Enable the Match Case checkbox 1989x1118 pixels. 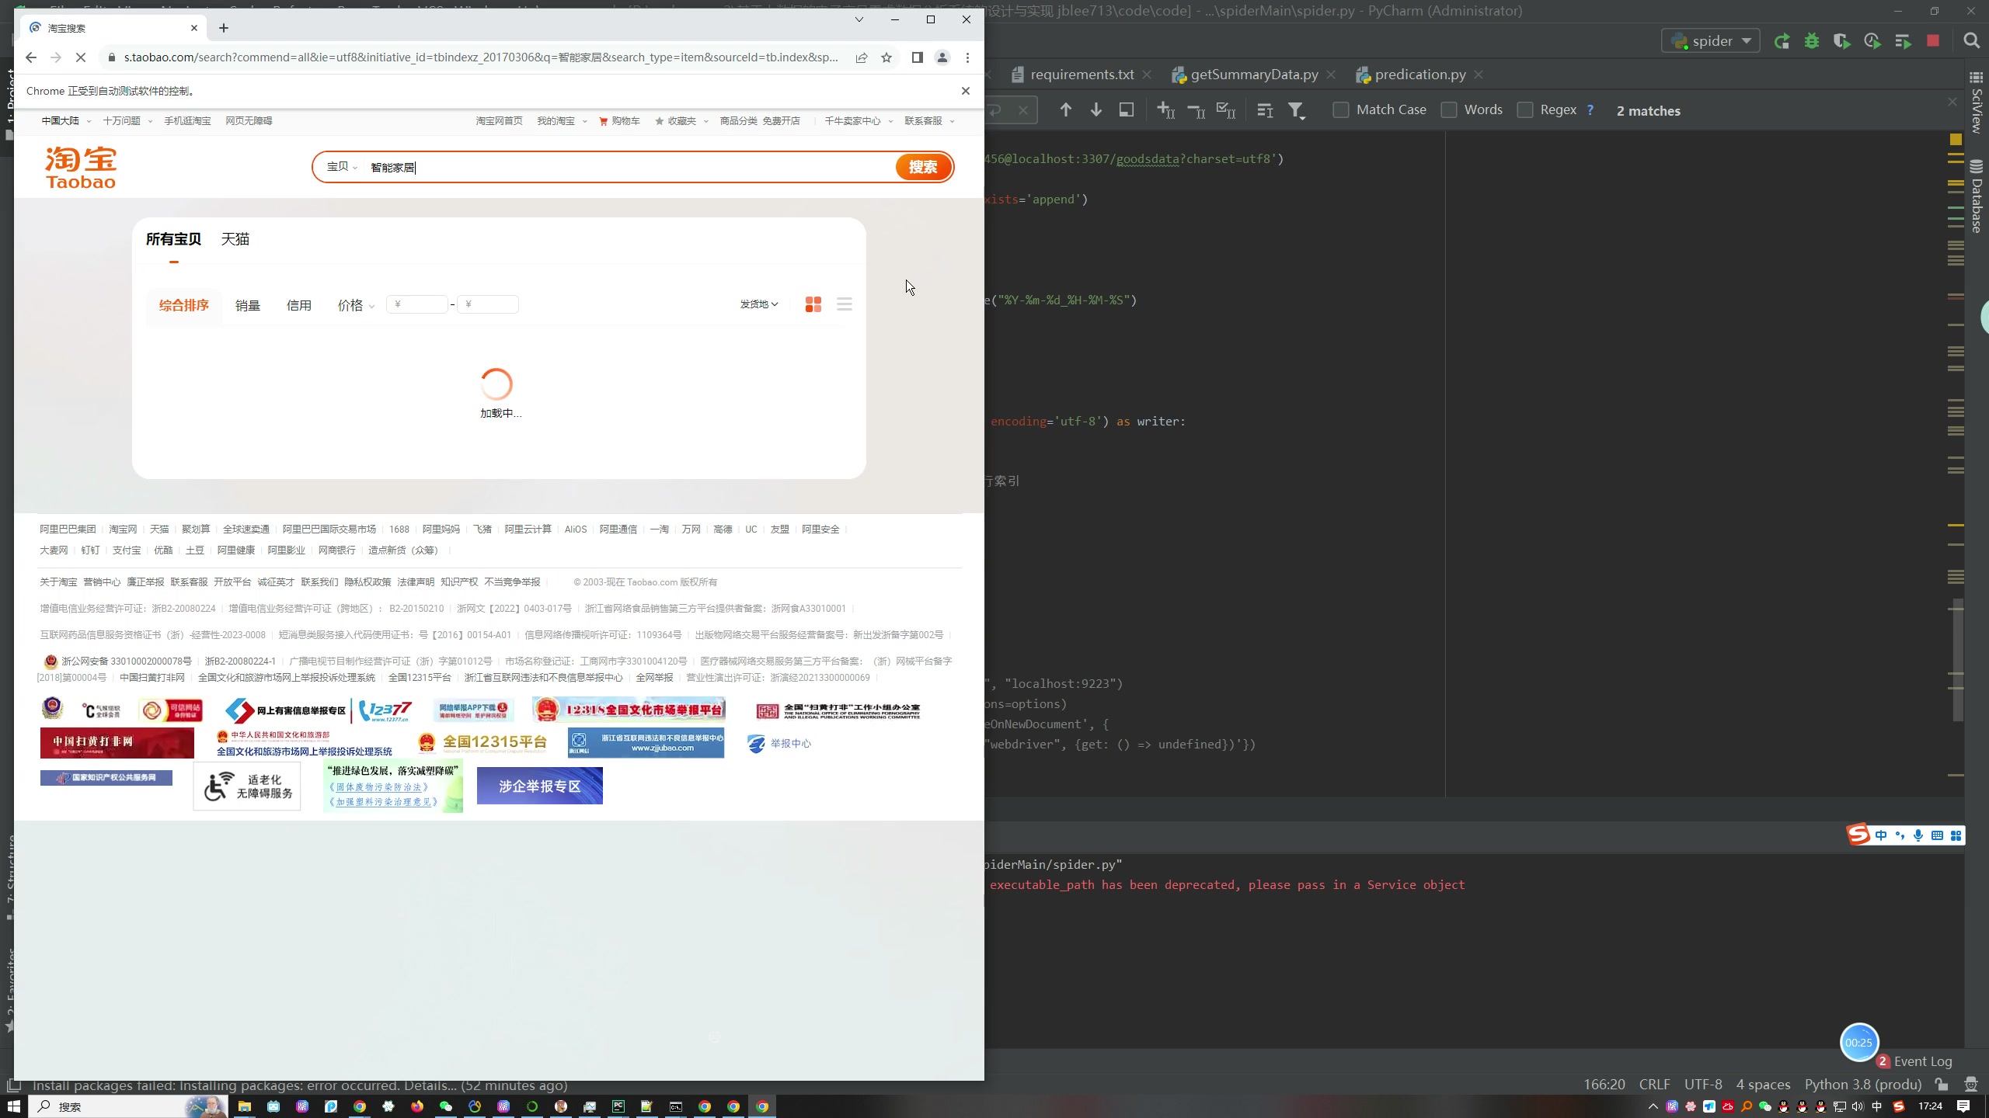[1340, 110]
